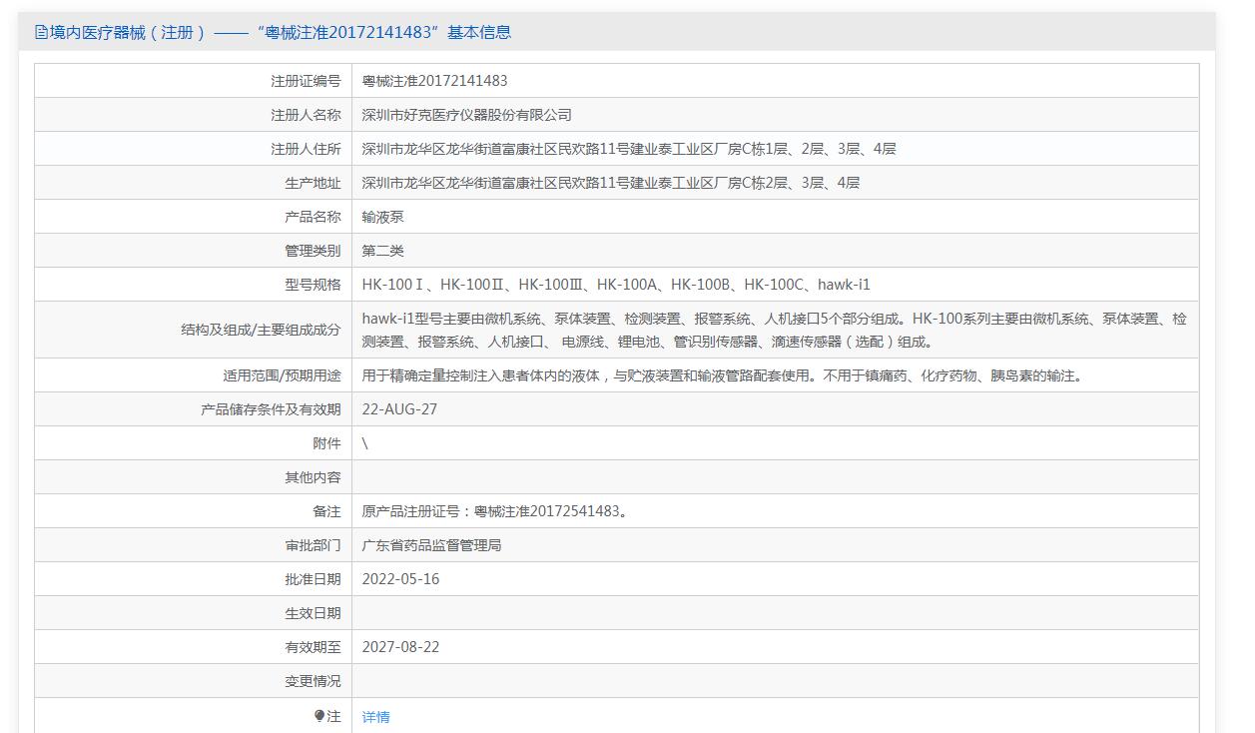The width and height of the screenshot is (1255, 733).
Task: Click product name 输液泵
Action: [382, 217]
